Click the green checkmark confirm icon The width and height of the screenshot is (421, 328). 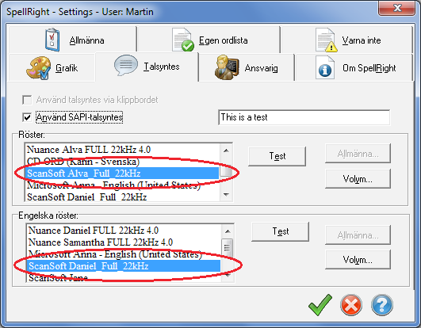[x=320, y=305]
